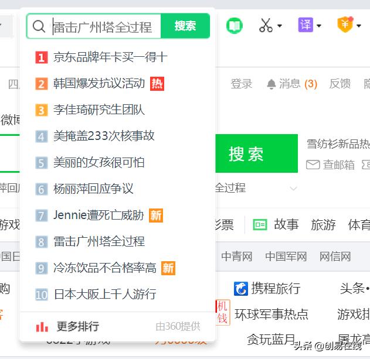Open the green reading mode icon

click(235, 25)
